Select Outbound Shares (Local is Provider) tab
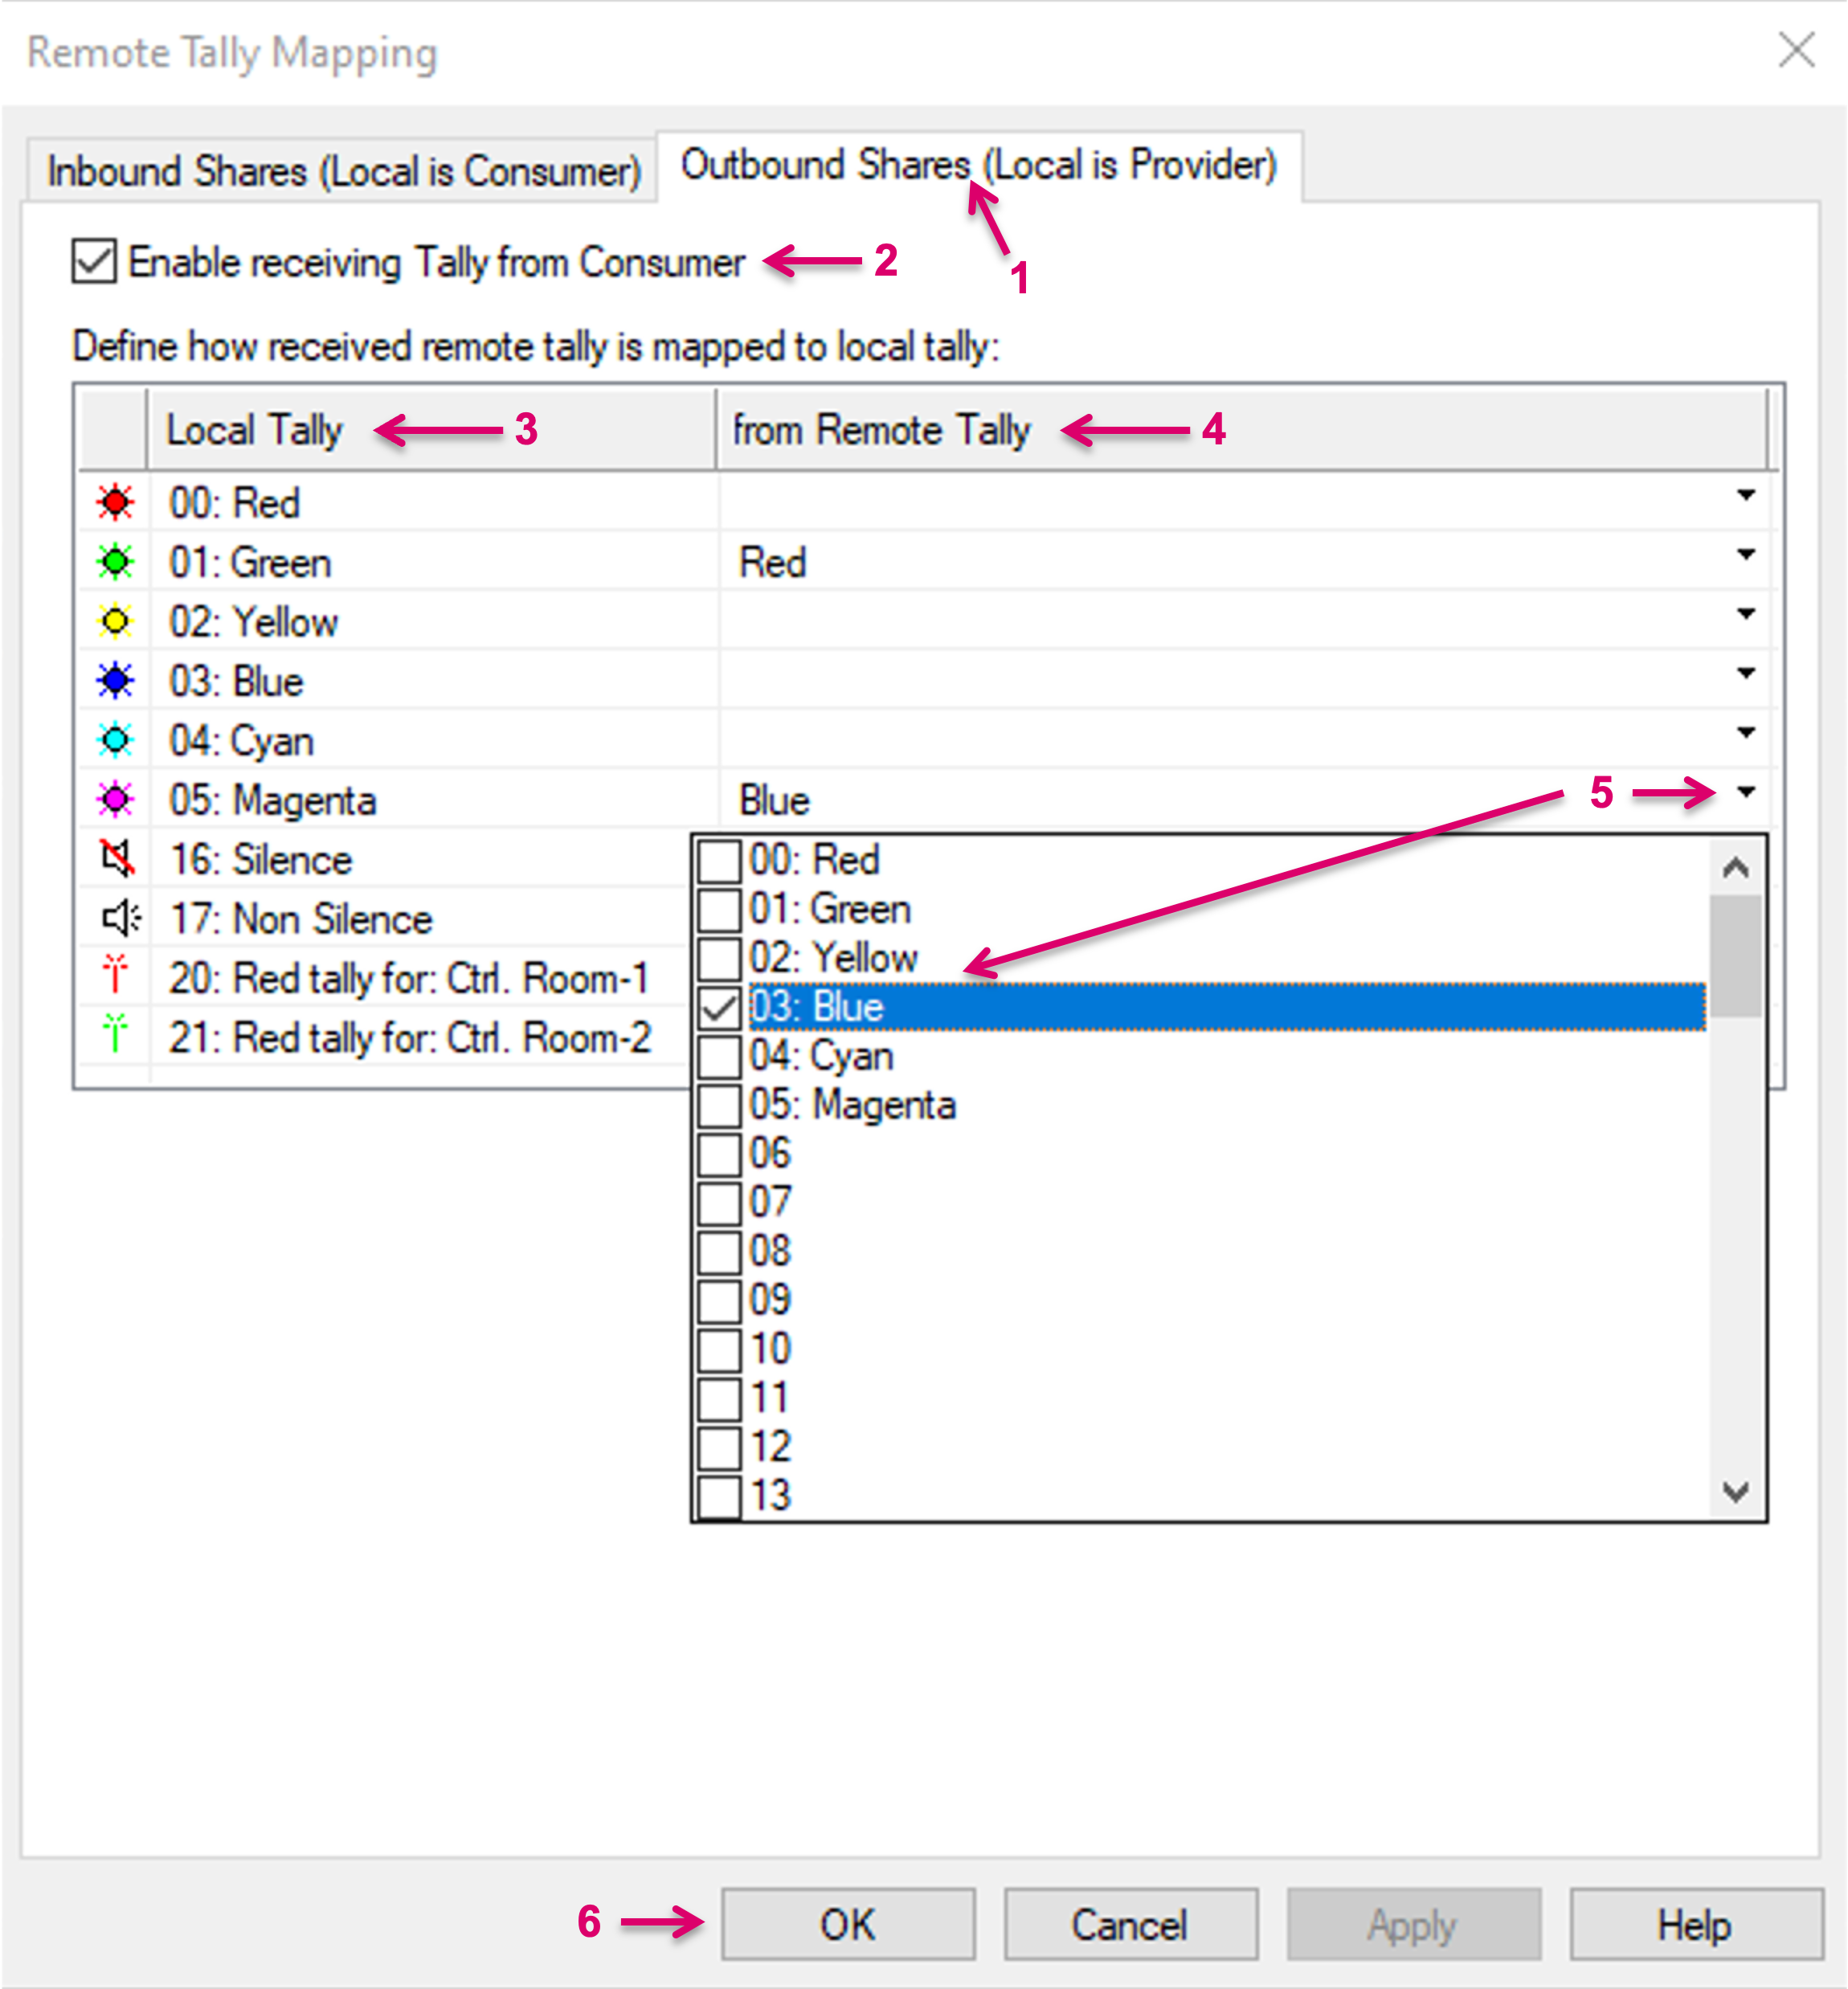This screenshot has width=1848, height=1989. click(x=978, y=166)
